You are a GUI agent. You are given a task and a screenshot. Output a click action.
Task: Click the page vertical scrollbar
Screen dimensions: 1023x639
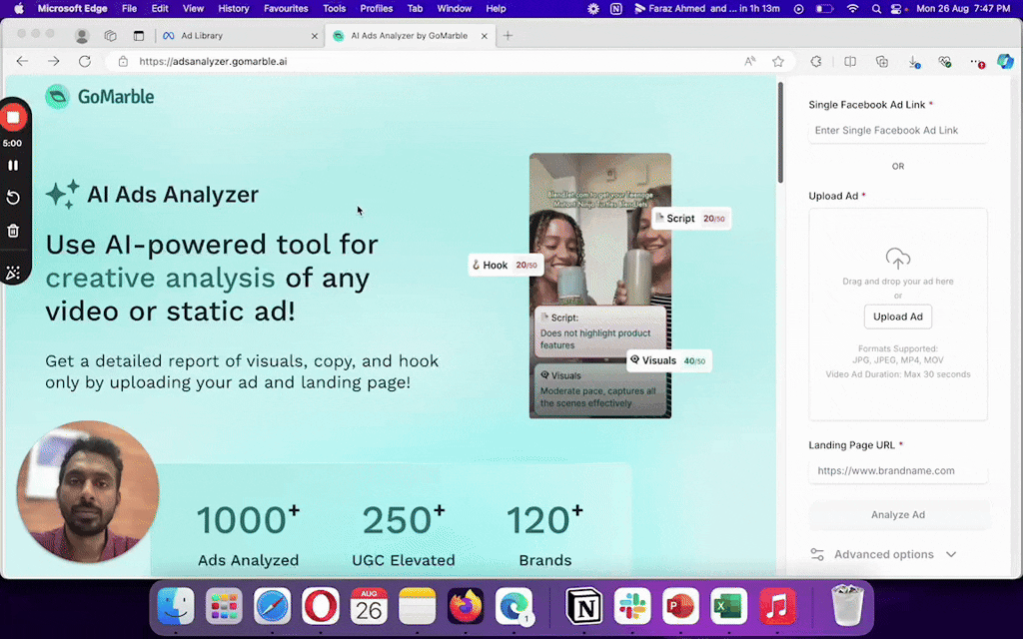click(x=779, y=133)
